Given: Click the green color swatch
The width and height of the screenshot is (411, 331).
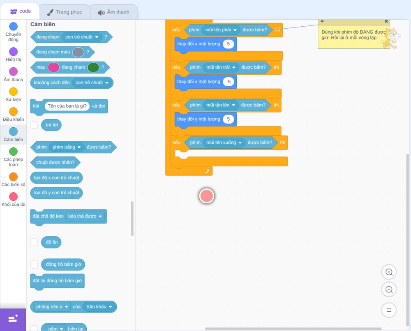Looking at the screenshot, I should (93, 67).
